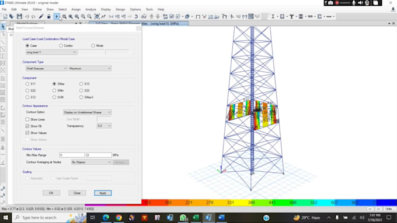The width and height of the screenshot is (397, 223).
Task: Click the I-section frame design icon
Action: click(273, 16)
